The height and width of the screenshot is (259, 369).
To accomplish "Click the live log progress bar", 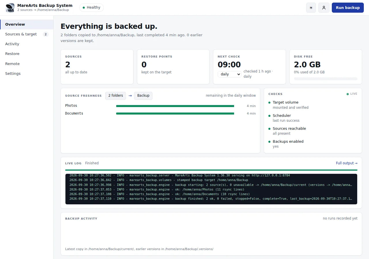I will coord(211,170).
